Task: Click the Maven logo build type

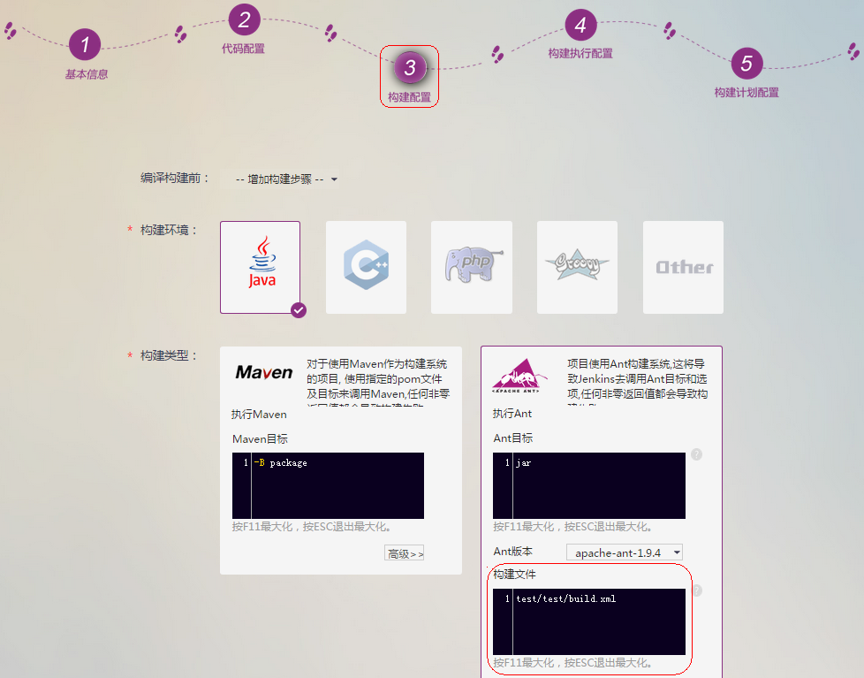Action: (x=264, y=373)
